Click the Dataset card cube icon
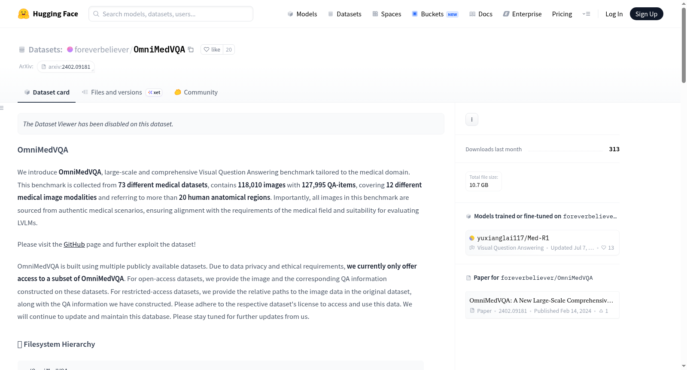The height and width of the screenshot is (370, 687). click(x=27, y=92)
